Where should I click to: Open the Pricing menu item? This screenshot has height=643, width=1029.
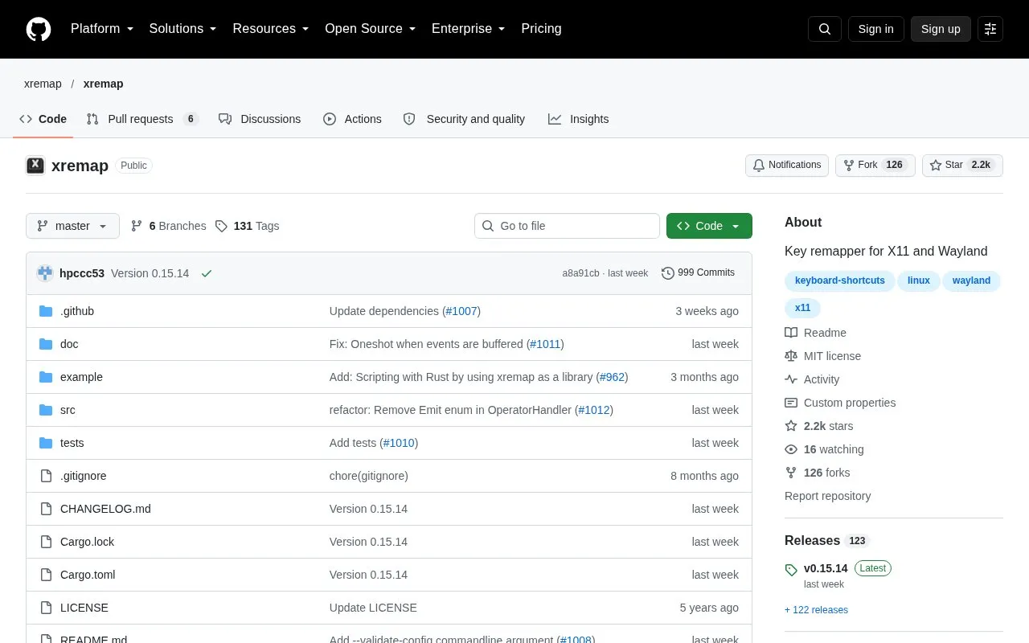pyautogui.click(x=541, y=29)
